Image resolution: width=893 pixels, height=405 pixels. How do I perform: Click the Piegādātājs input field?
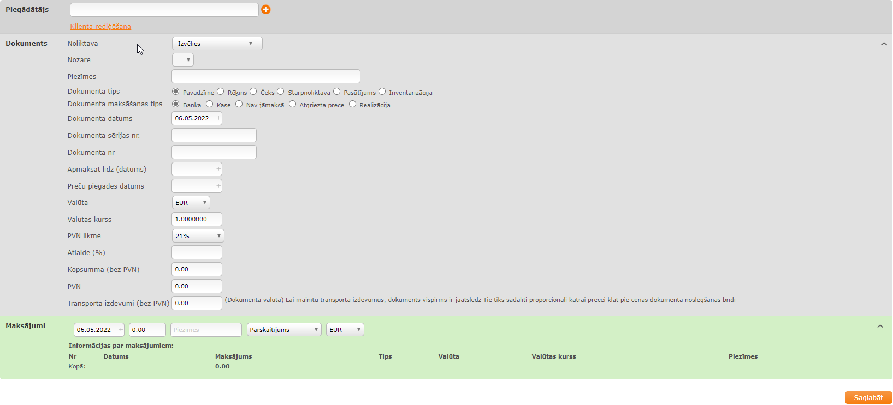[x=164, y=10]
